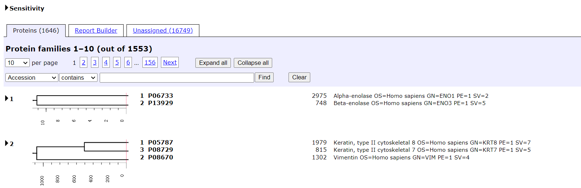Expand protein family 2 triangle

pyautogui.click(x=7, y=143)
